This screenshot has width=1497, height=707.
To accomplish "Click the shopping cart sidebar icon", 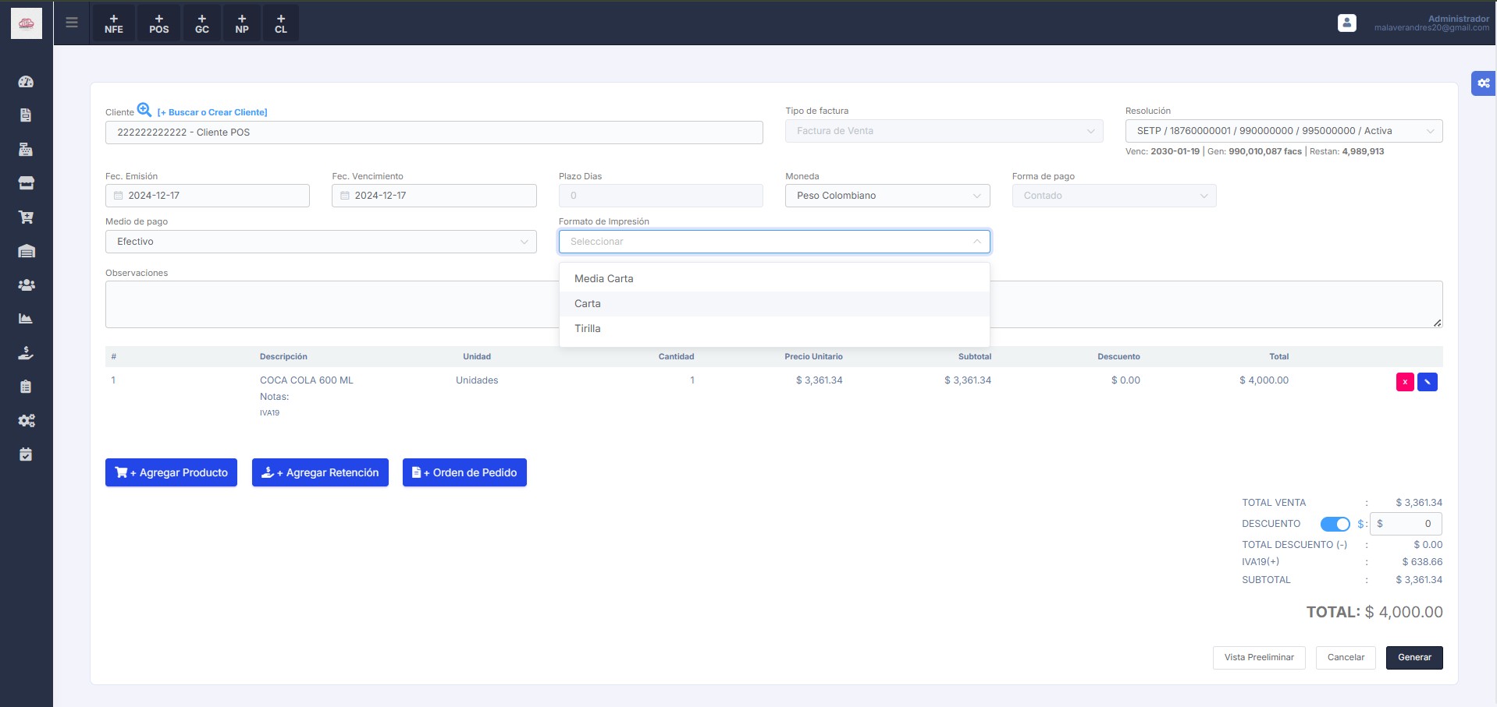I will (26, 217).
